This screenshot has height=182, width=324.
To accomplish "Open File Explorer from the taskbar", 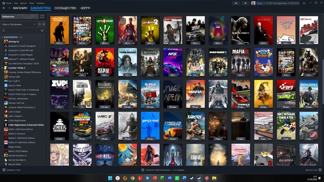I will click(x=214, y=178).
